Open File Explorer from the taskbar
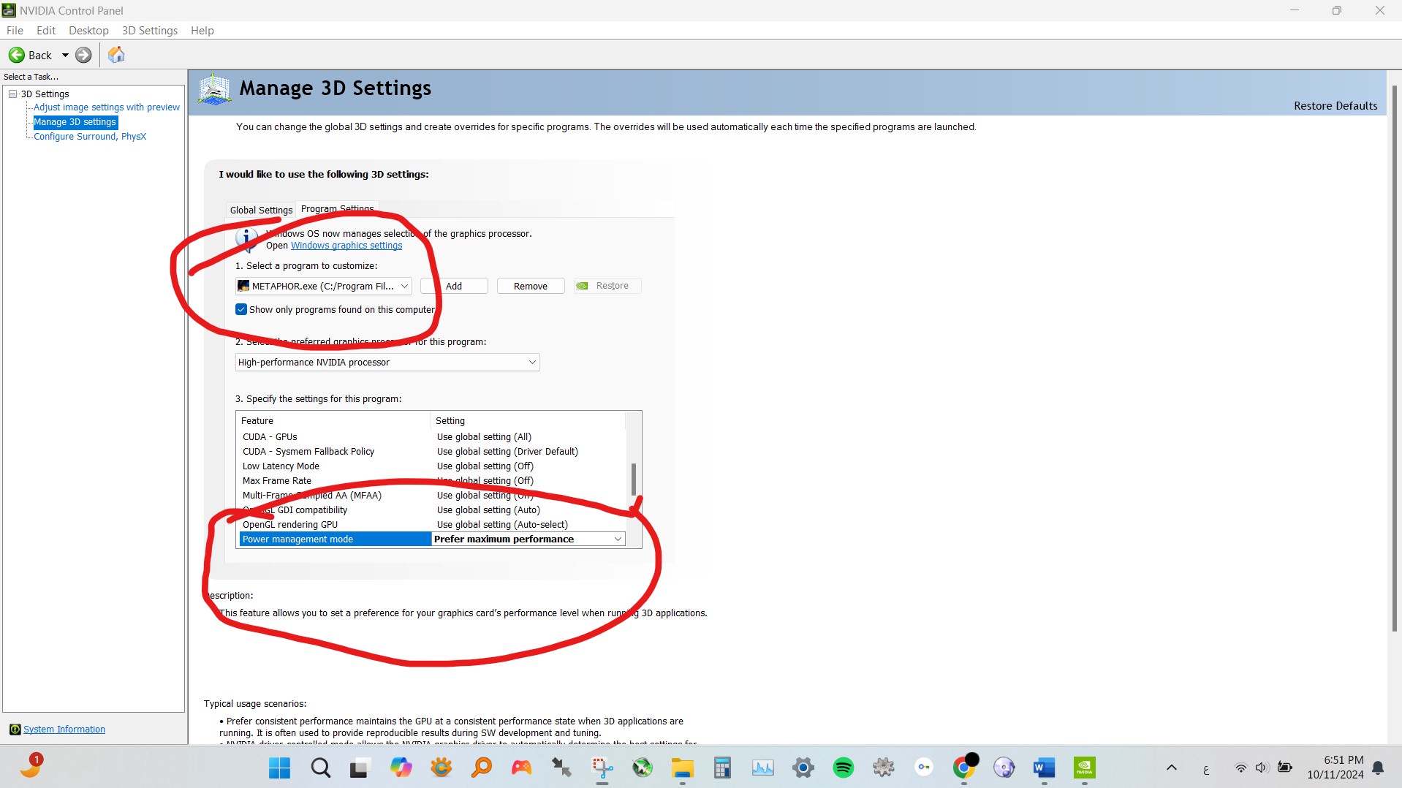 pos(682,768)
